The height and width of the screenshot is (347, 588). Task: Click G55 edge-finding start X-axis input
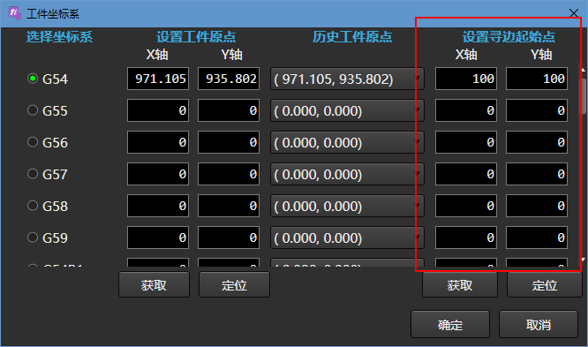point(466,110)
